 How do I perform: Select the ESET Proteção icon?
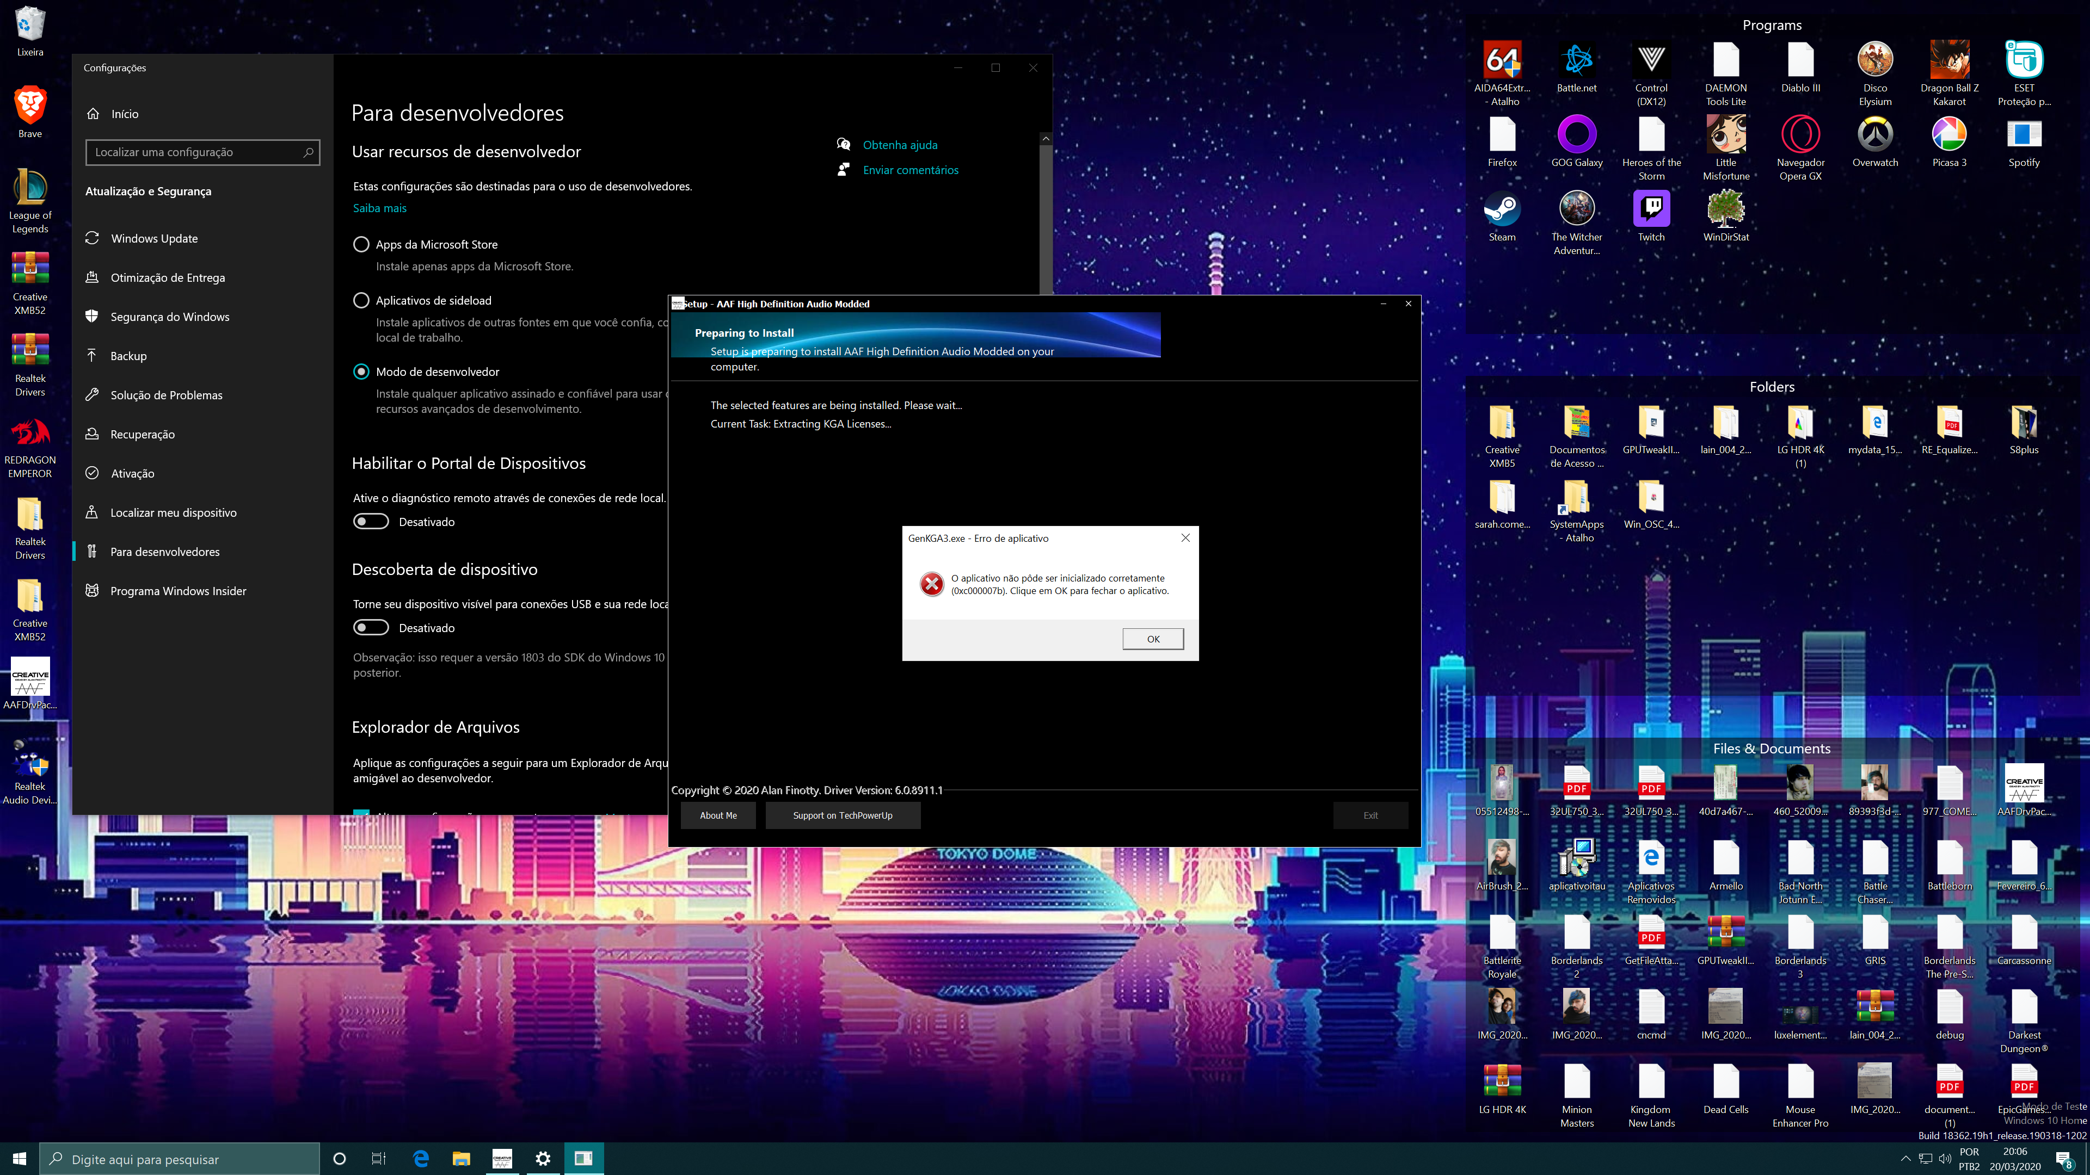point(2024,73)
